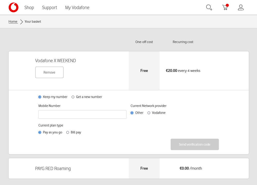Choose Vodafone as current network provider
This screenshot has width=257, height=185.
tap(149, 113)
